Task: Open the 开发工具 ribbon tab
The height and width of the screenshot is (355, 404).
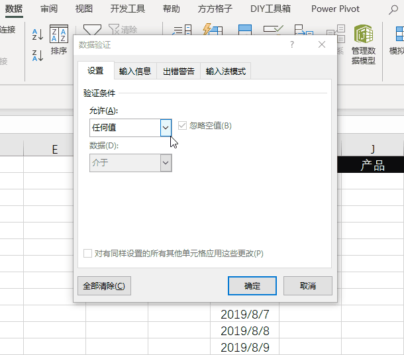Action: [128, 9]
